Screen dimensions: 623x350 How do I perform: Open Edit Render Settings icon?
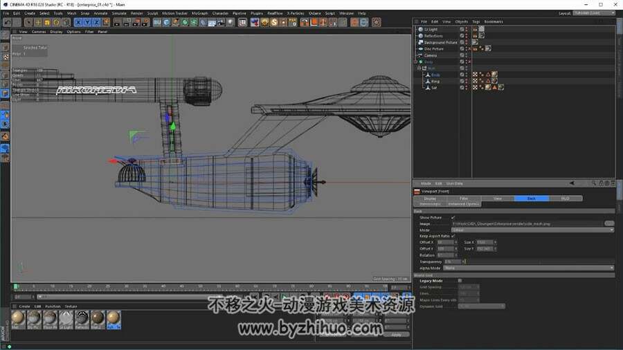click(145, 22)
